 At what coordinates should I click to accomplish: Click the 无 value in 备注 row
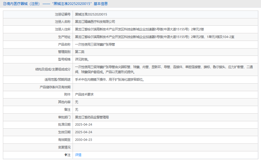point(77,110)
